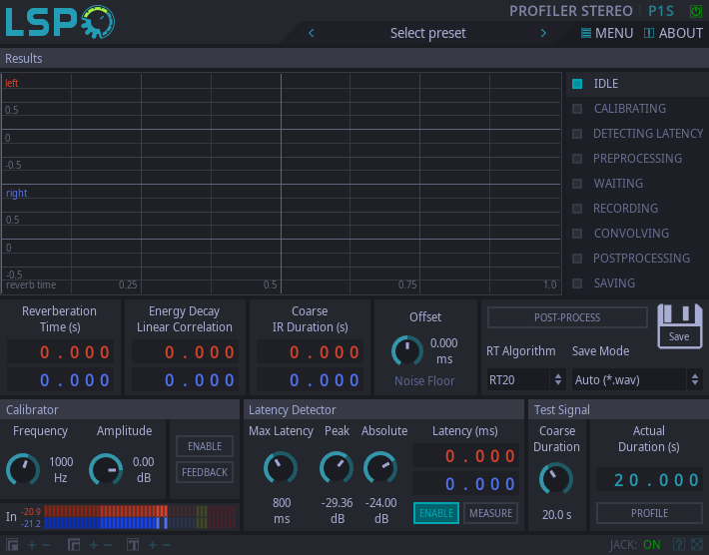Open the Select preset chooser
This screenshot has height=555, width=709.
pyautogui.click(x=427, y=33)
